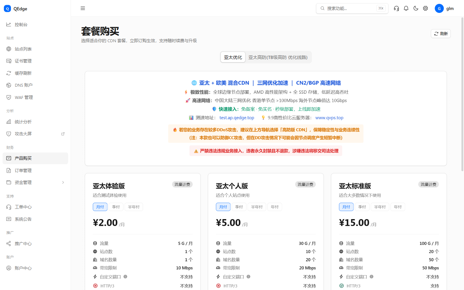Click the ⌘K shortcut badge in search
464x290 pixels.
[x=381, y=8]
